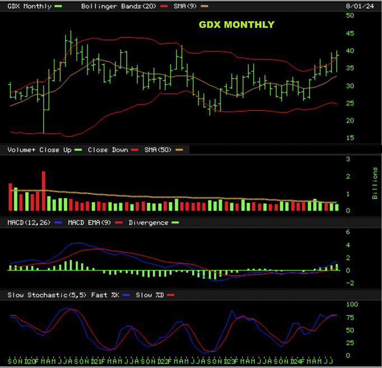Click MACD axis value 6
382x368 pixels.
point(348,232)
